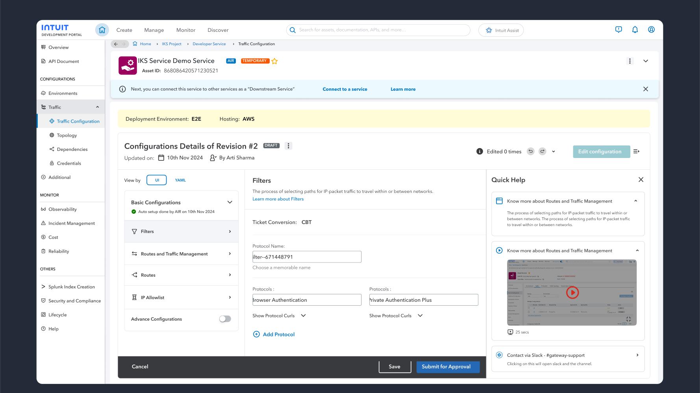Click the Submit for Approval button
The image size is (700, 393).
446,367
